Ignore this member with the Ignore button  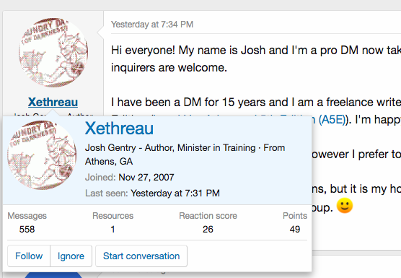(71, 256)
